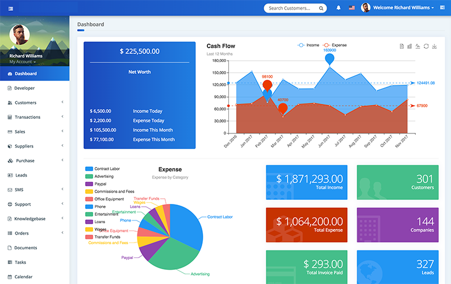Open the 144 Companies card
This screenshot has height=284, width=451.
pos(398,225)
